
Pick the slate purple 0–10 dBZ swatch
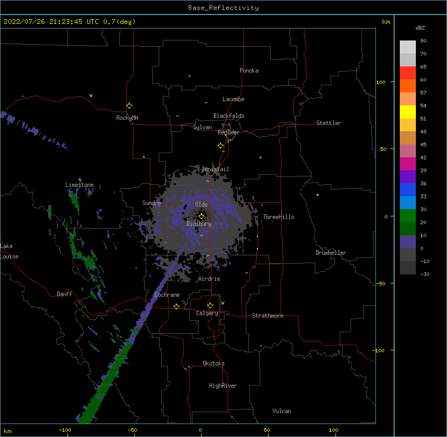click(x=408, y=242)
